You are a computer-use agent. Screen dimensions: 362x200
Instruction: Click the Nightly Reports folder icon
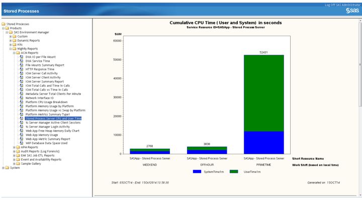(15, 49)
